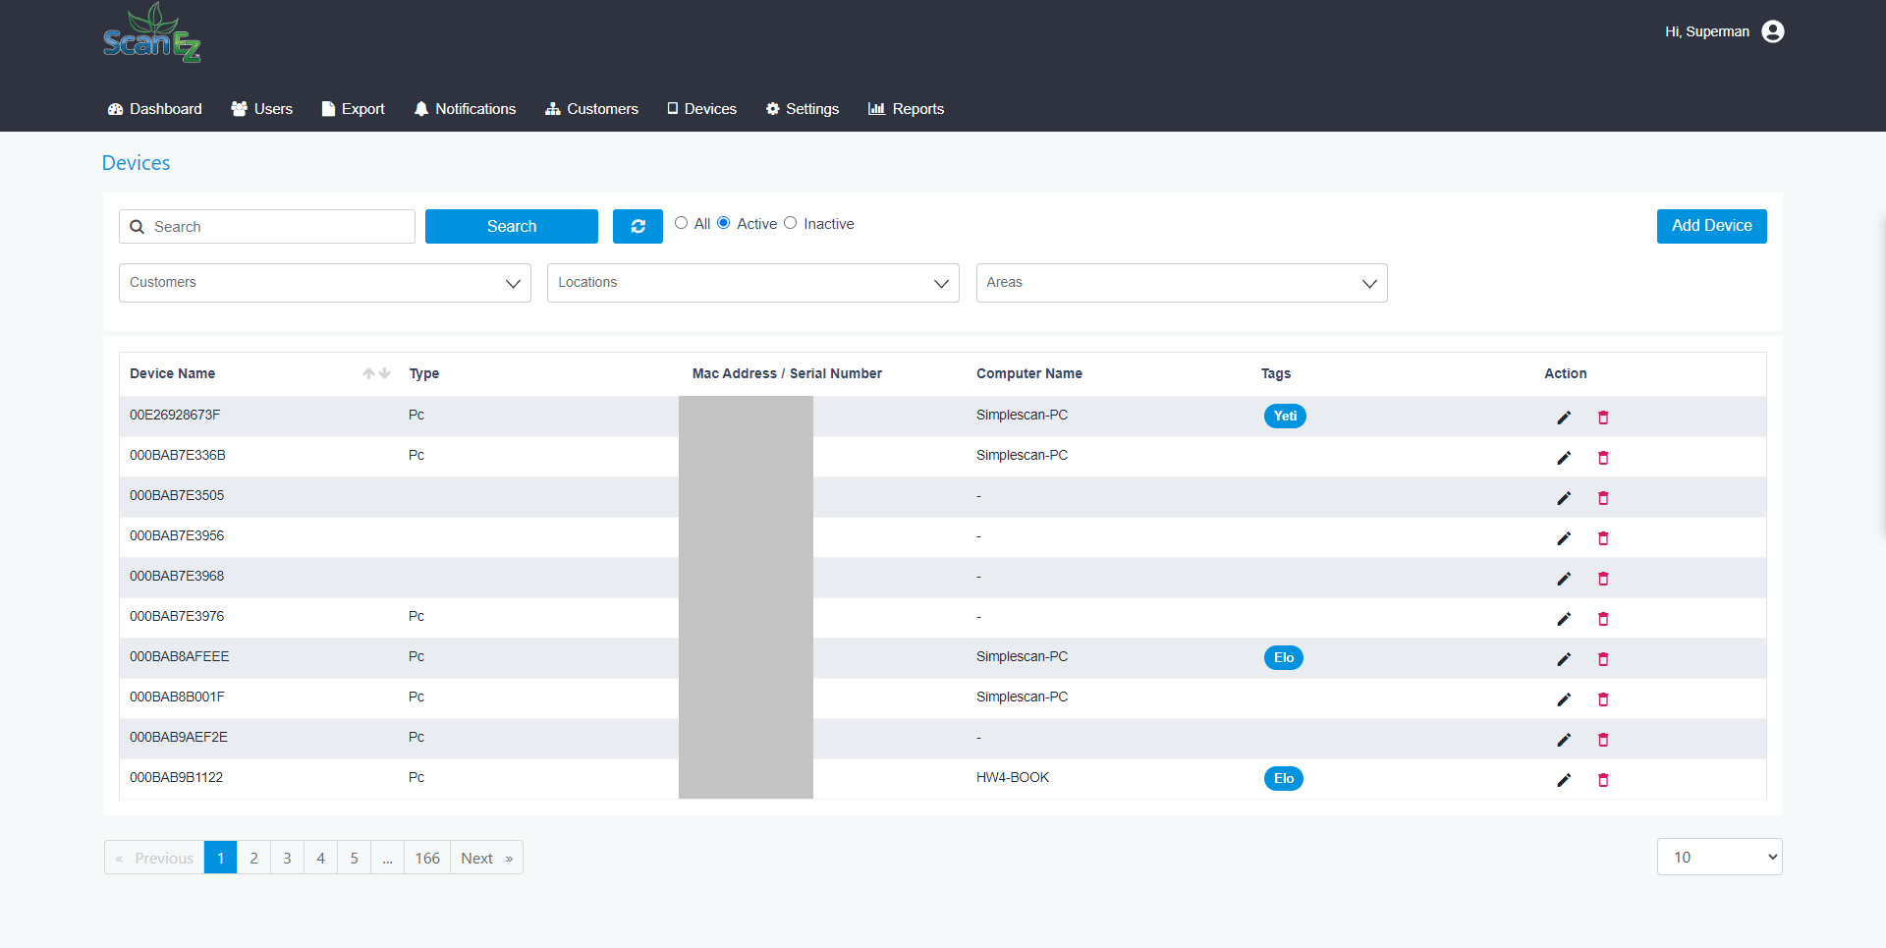1886x948 pixels.
Task: Open the user profile avatar icon
Action: [1773, 31]
